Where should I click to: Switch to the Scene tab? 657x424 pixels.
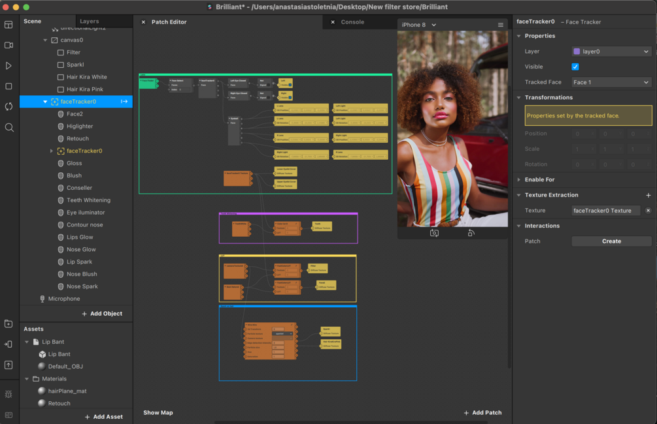(32, 22)
